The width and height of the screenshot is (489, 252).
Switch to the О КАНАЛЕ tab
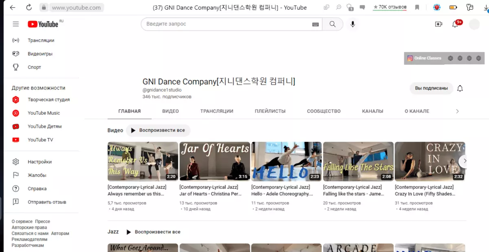pos(417,111)
